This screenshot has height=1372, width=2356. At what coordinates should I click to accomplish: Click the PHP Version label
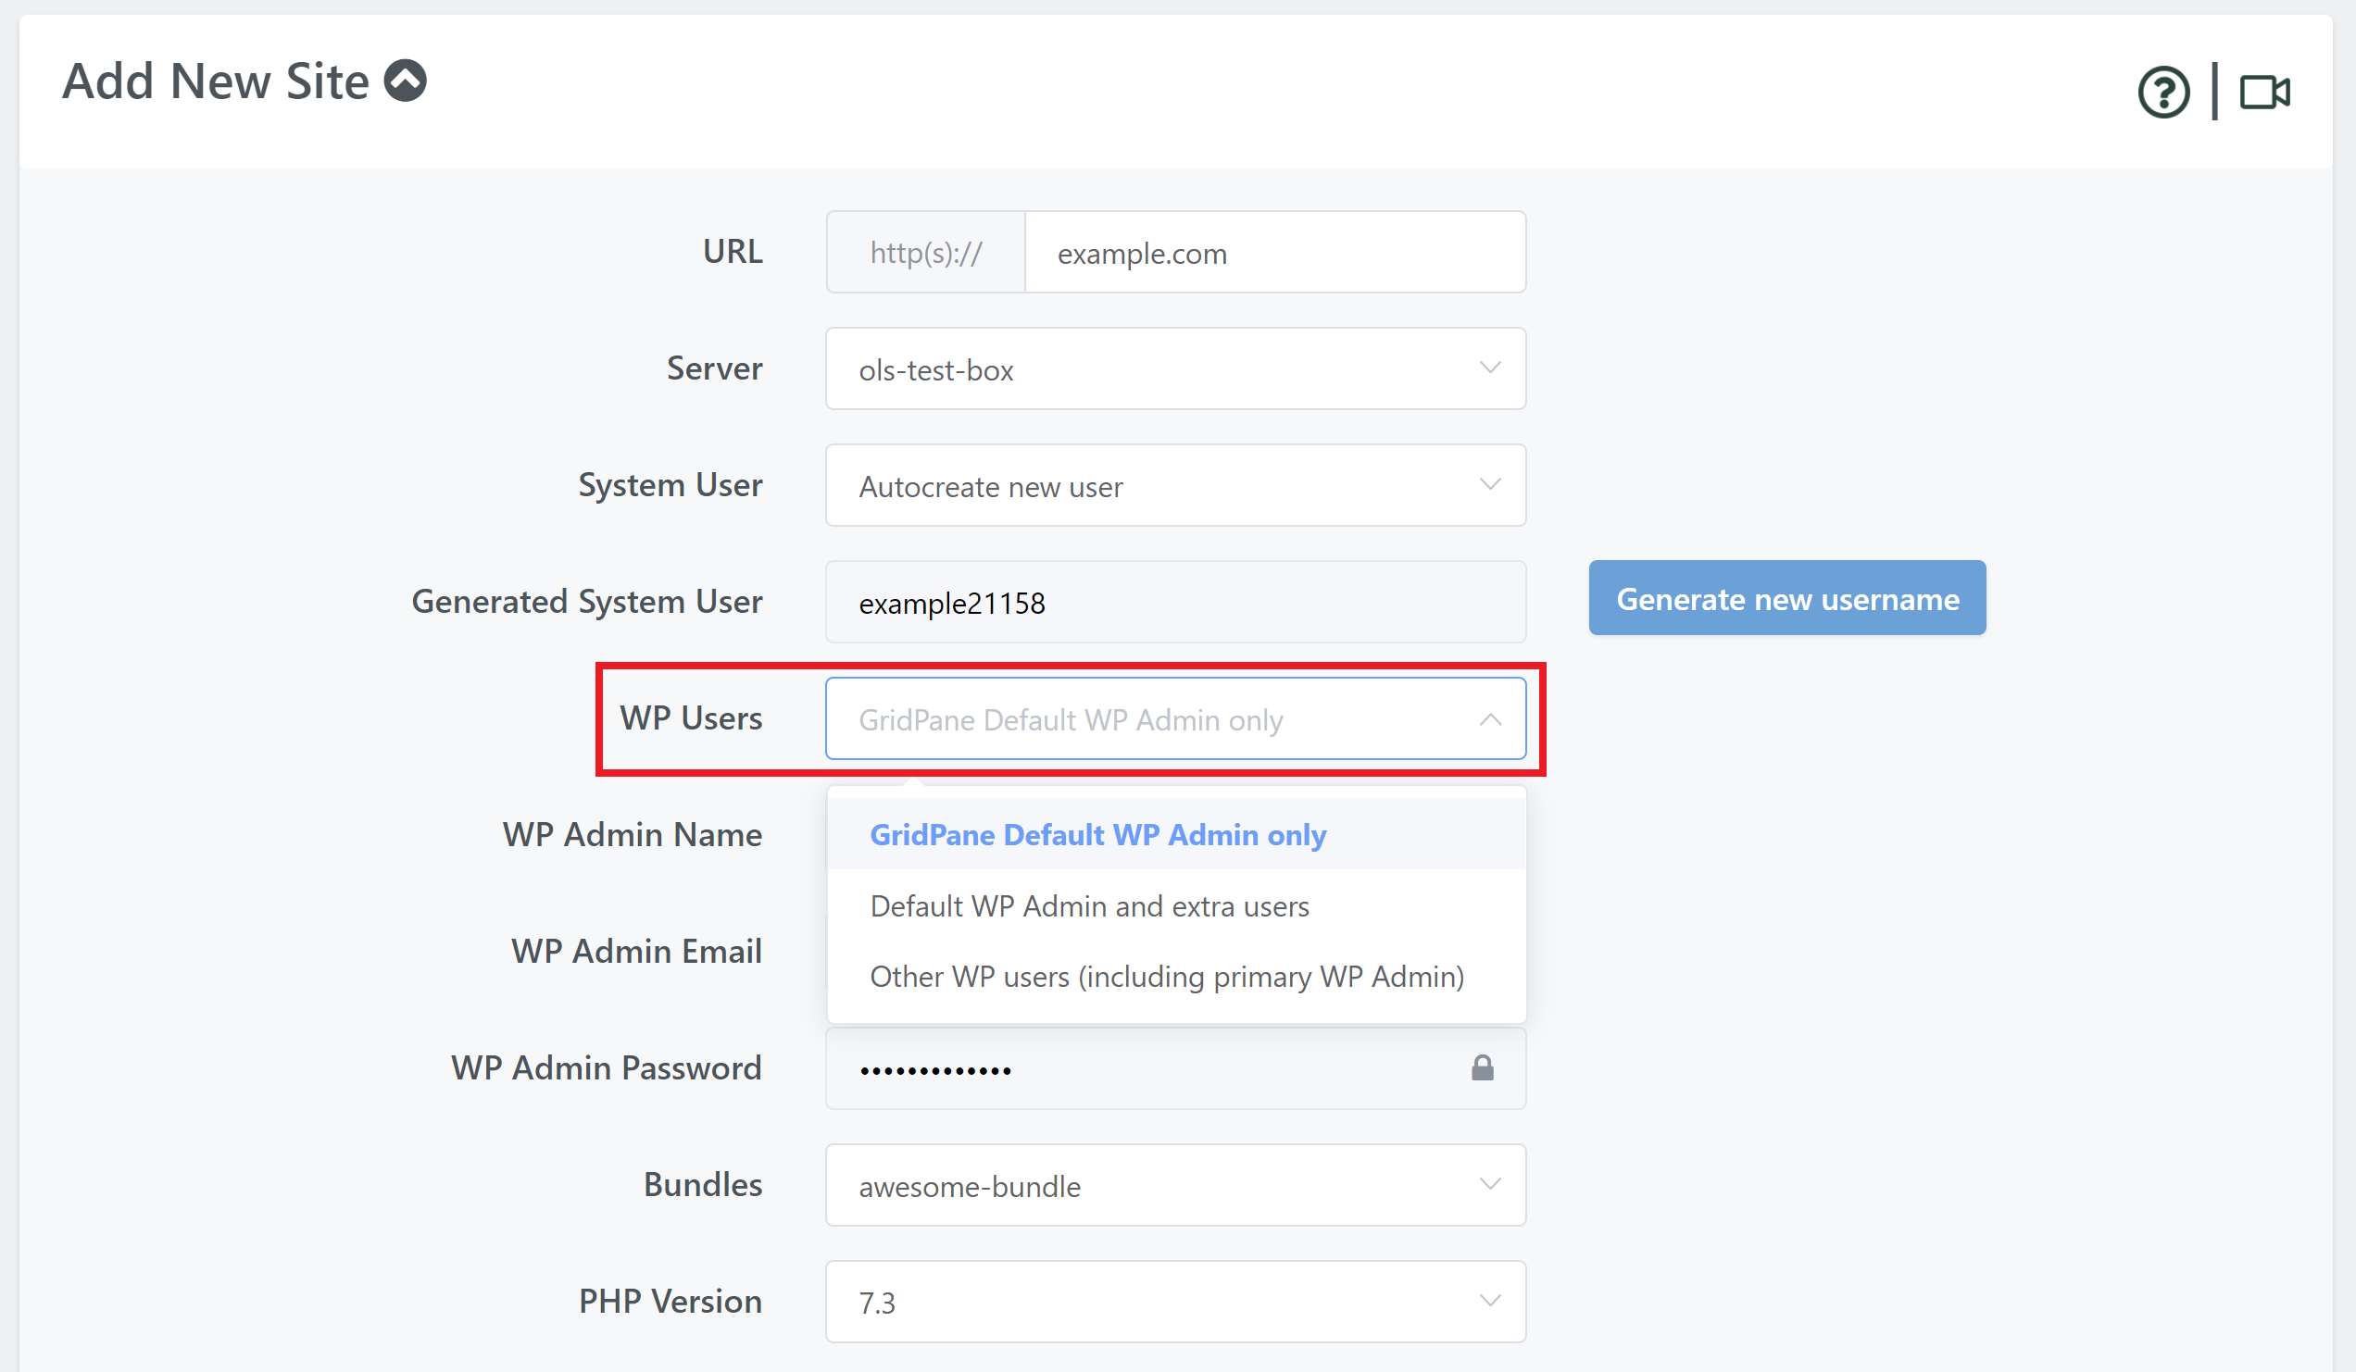pyautogui.click(x=670, y=1301)
